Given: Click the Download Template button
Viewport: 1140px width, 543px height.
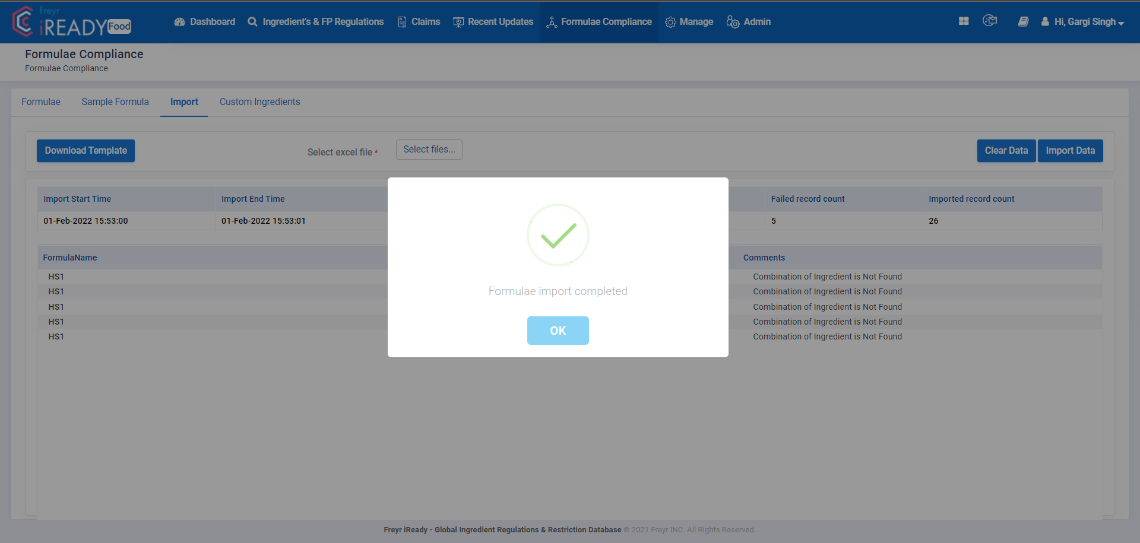Looking at the screenshot, I should pyautogui.click(x=85, y=150).
